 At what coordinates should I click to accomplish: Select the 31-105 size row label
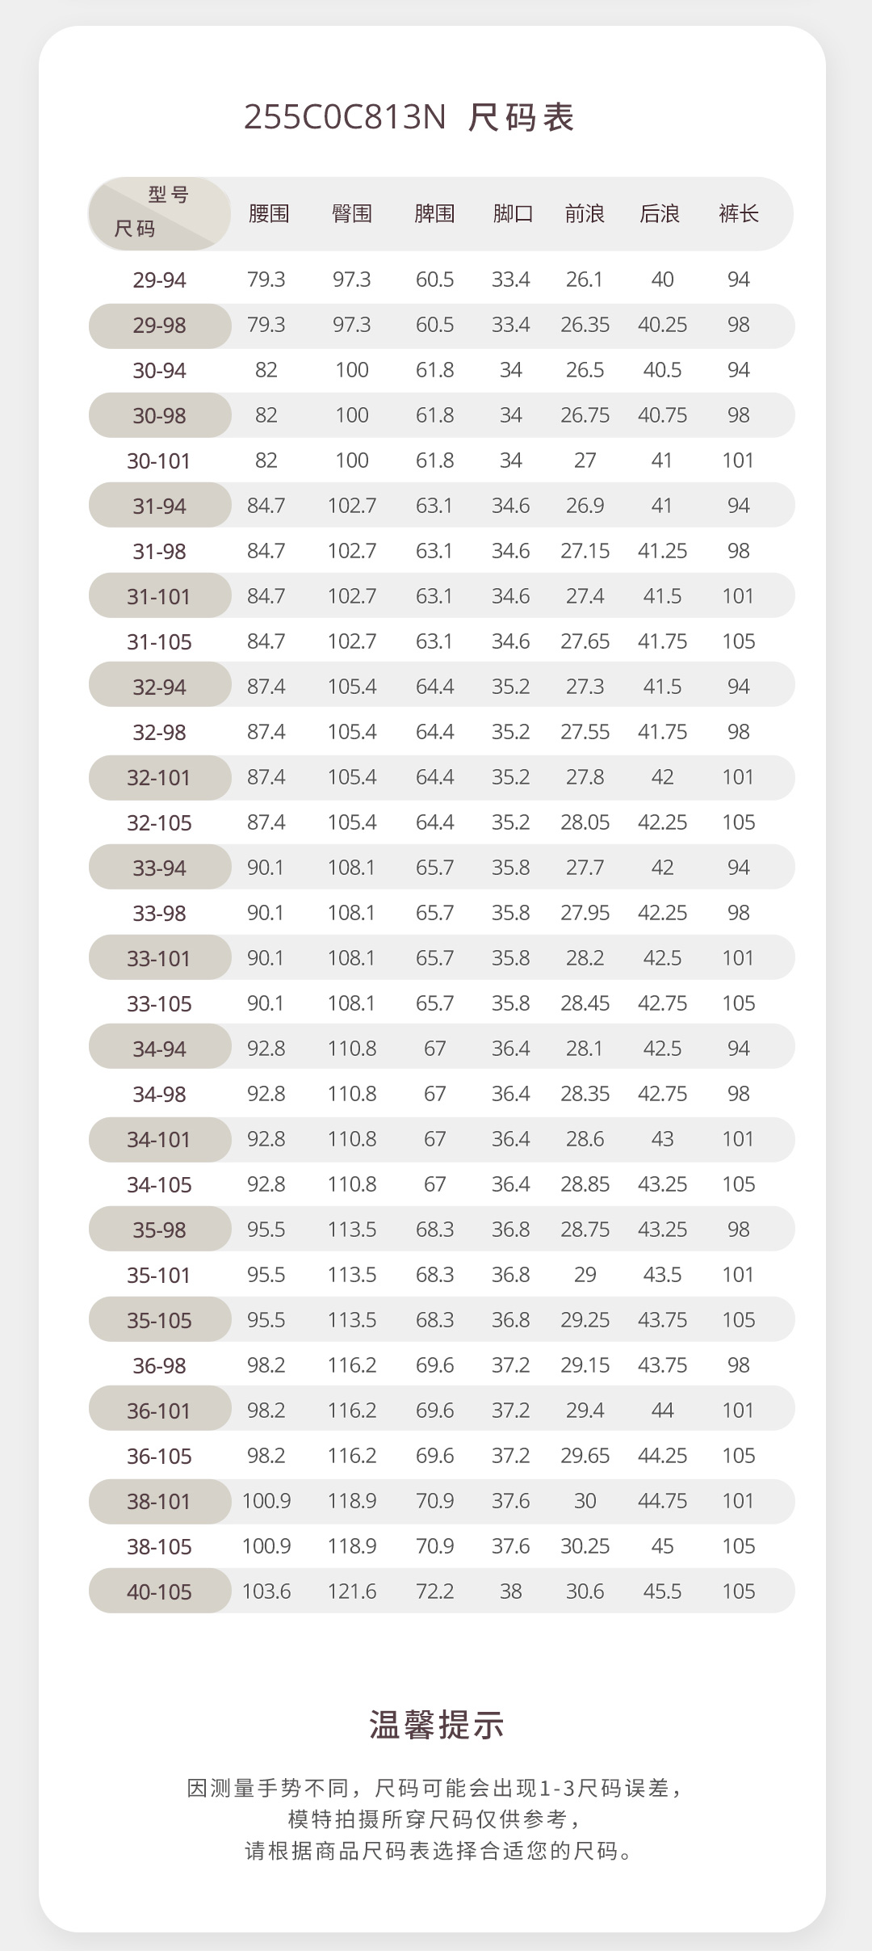click(x=160, y=642)
